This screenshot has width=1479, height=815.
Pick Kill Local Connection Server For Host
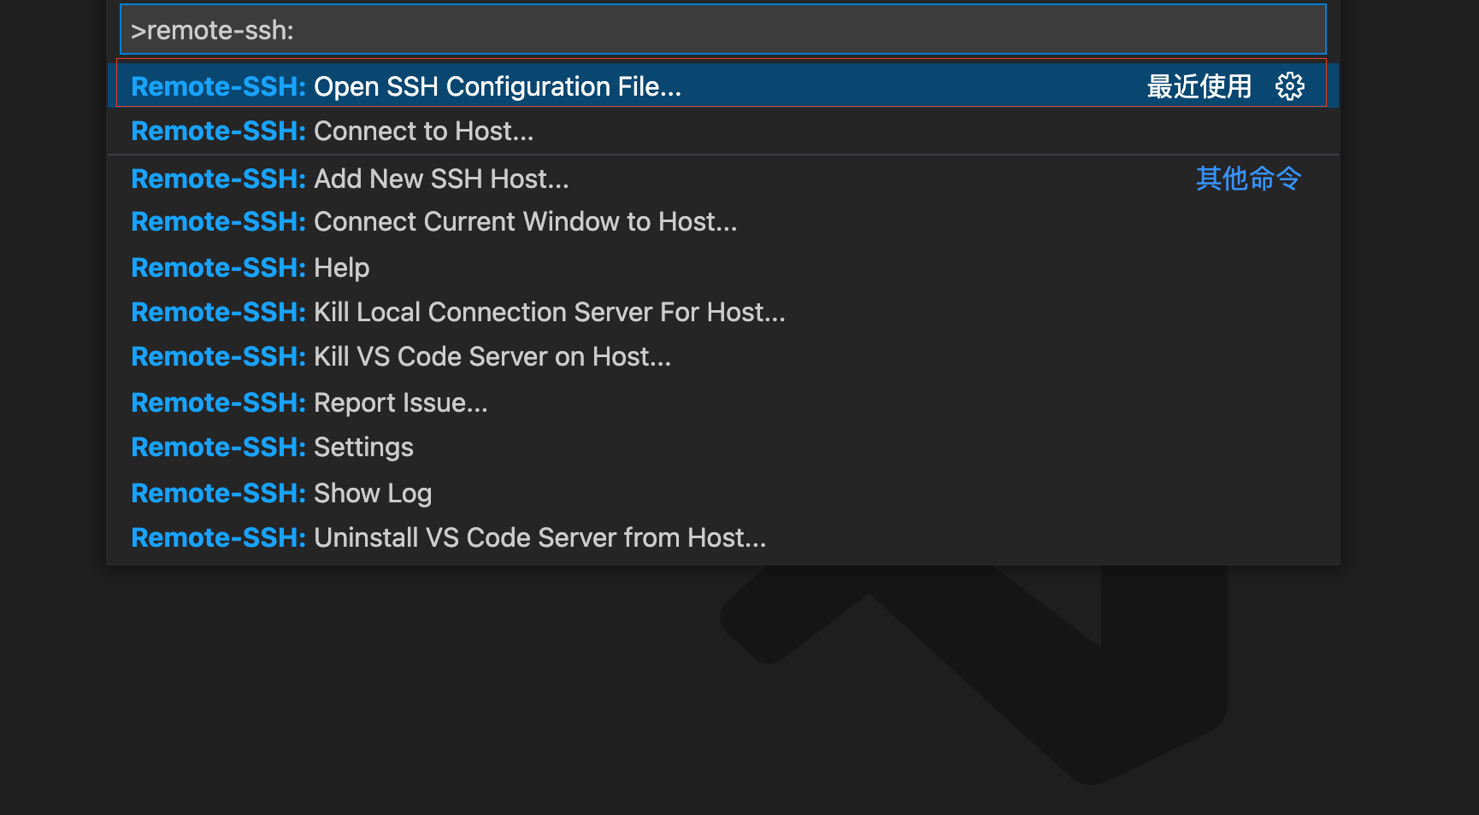point(549,313)
